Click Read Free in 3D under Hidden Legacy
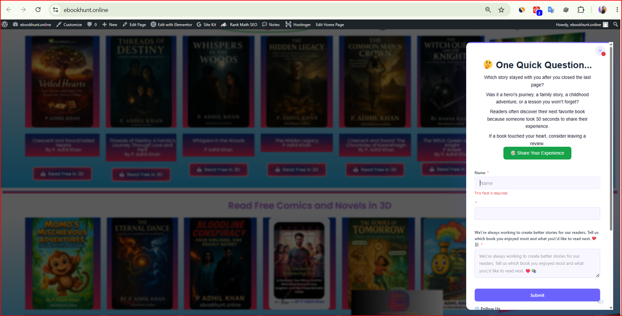Image resolution: width=622 pixels, height=316 pixels. 297,170
